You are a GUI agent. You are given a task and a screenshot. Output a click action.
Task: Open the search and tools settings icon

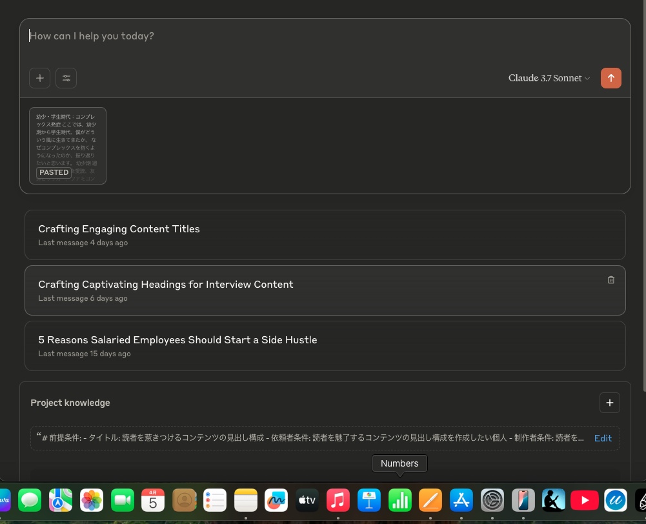pyautogui.click(x=66, y=78)
